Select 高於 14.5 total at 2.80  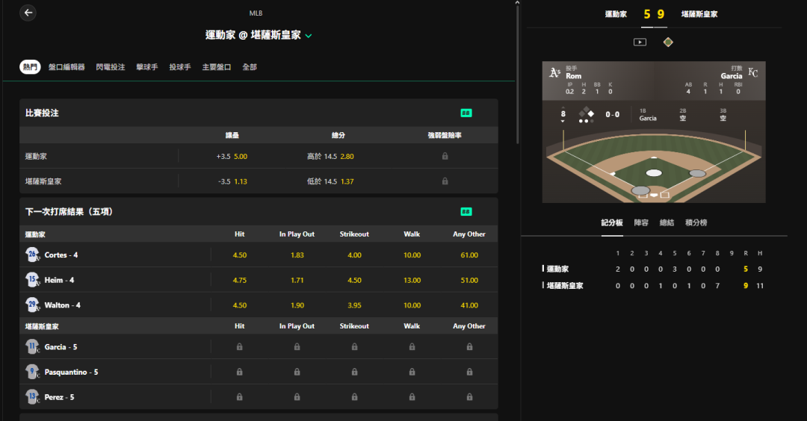[330, 156]
